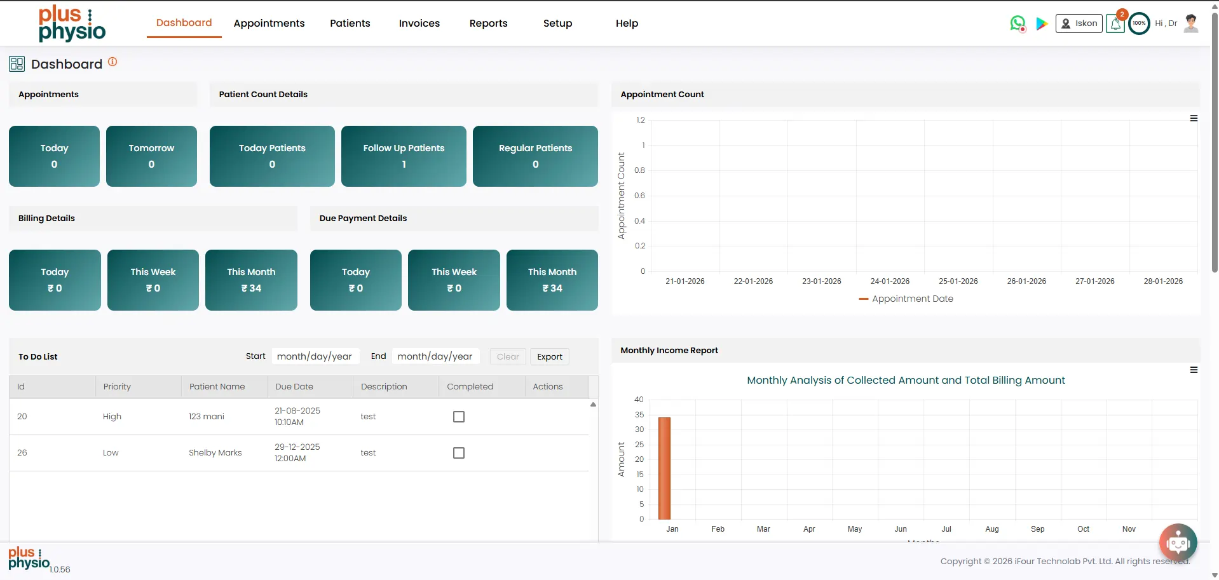Check Completed box for Shelby Marks

click(x=459, y=453)
